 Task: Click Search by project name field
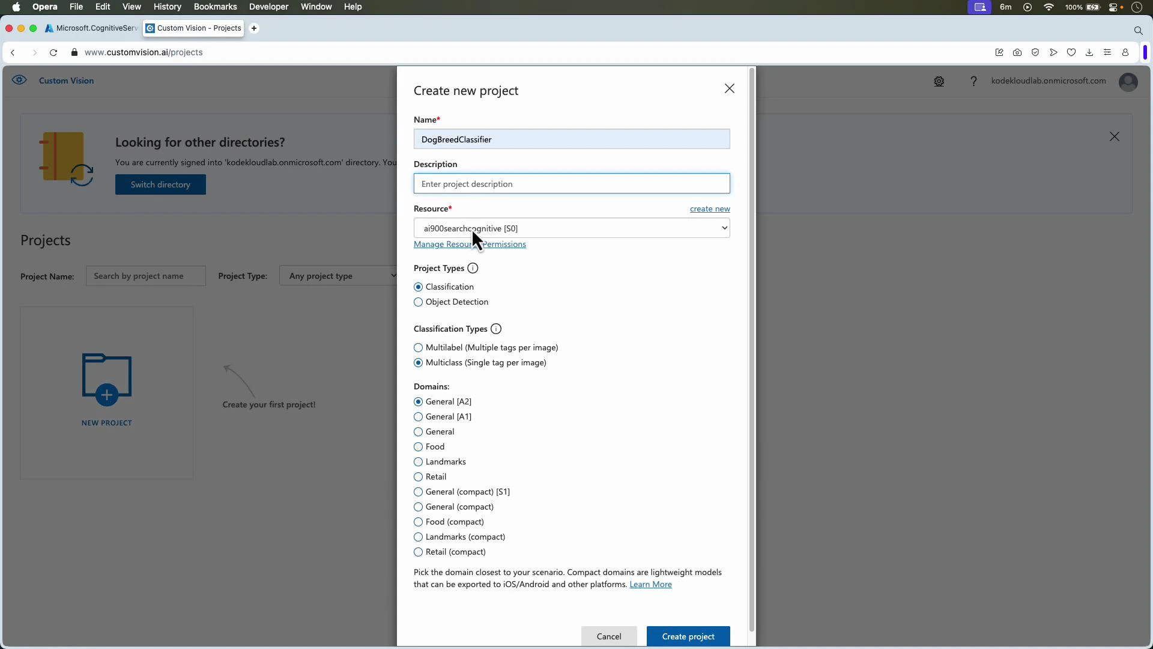(x=146, y=276)
